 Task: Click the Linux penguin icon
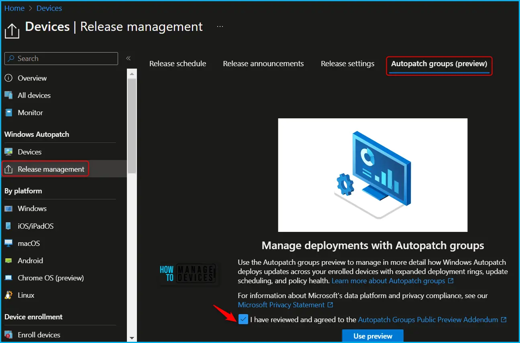point(8,295)
